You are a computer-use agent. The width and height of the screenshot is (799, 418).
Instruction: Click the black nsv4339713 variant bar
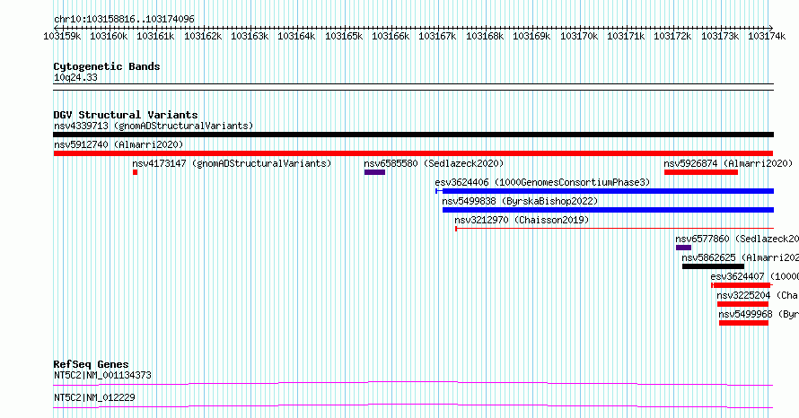413,135
